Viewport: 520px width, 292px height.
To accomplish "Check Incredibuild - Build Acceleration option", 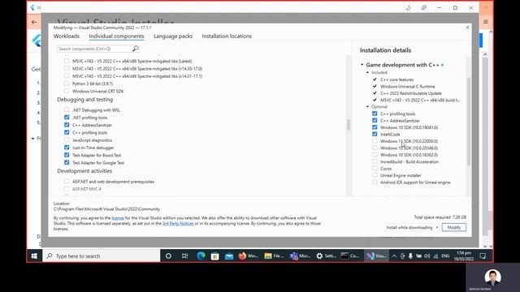I will [375, 161].
